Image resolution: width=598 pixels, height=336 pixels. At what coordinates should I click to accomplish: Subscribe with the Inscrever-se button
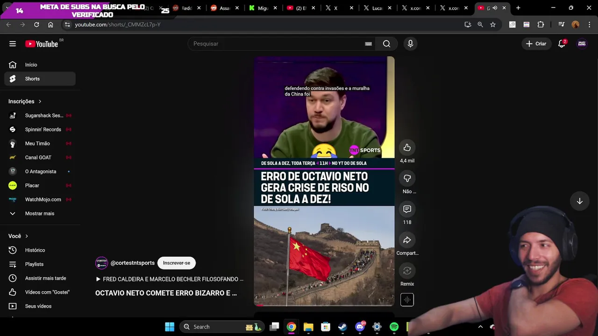click(177, 263)
